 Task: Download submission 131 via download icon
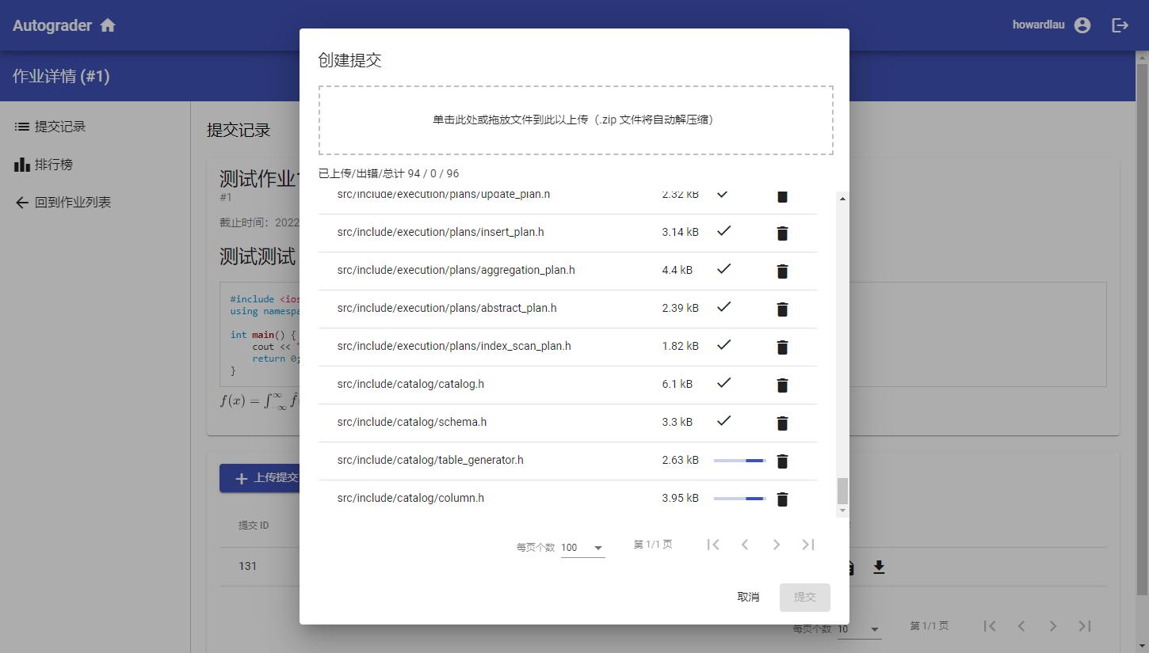click(879, 567)
